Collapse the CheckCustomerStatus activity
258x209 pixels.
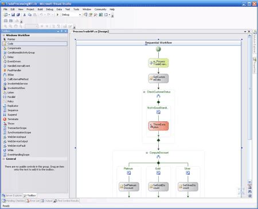[144, 92]
